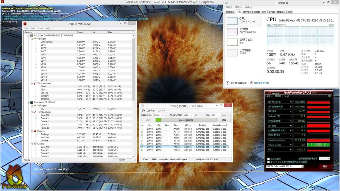Open the Resource Monitor link in Task Manager
This screenshot has width=340, height=191.
tap(261, 83)
